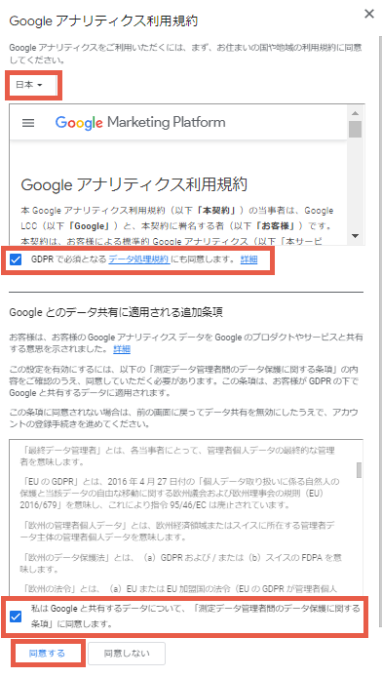Click the scrollbar thumb in the lower terms box
This screenshot has height=677, width=382.
point(359,470)
